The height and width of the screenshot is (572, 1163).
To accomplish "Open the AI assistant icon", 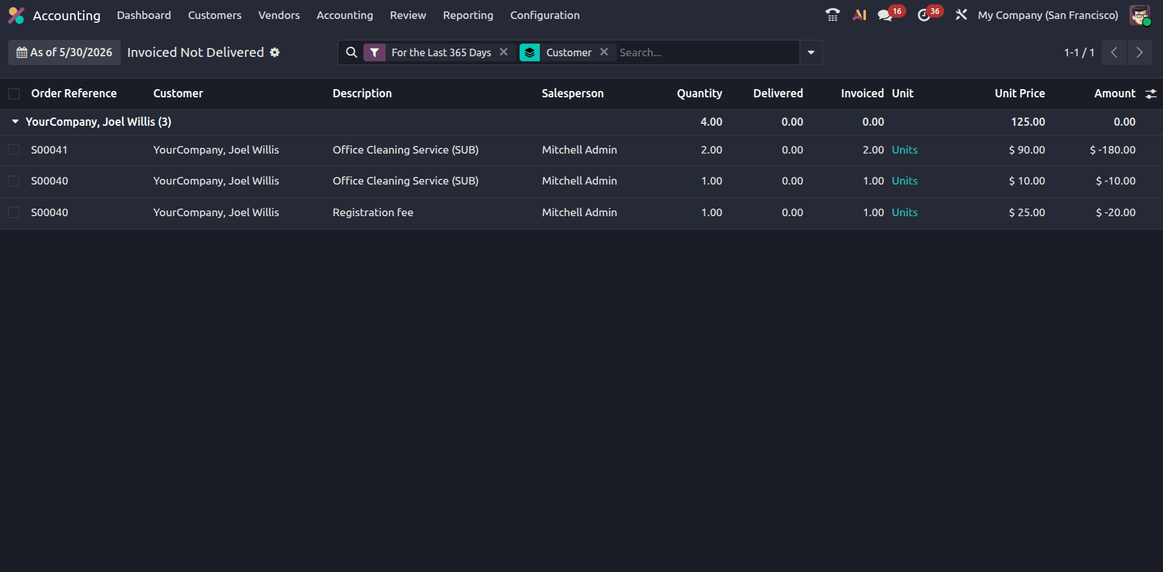I will pyautogui.click(x=860, y=15).
